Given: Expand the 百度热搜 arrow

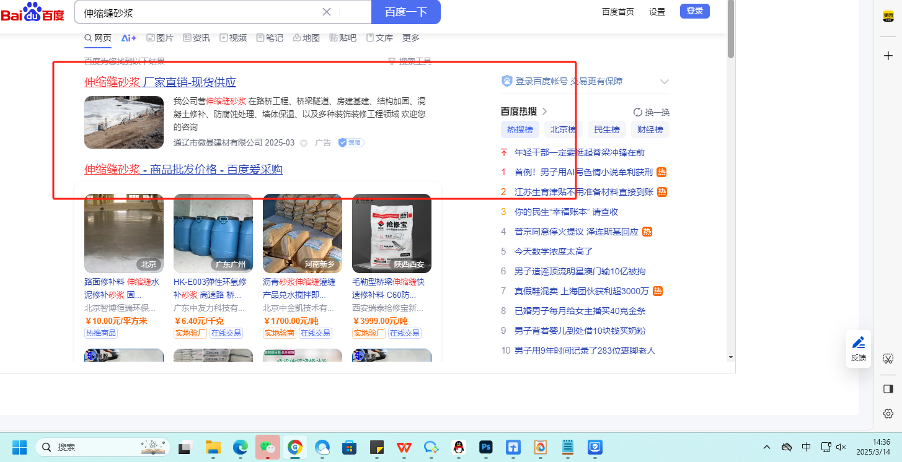Looking at the screenshot, I should click(545, 111).
